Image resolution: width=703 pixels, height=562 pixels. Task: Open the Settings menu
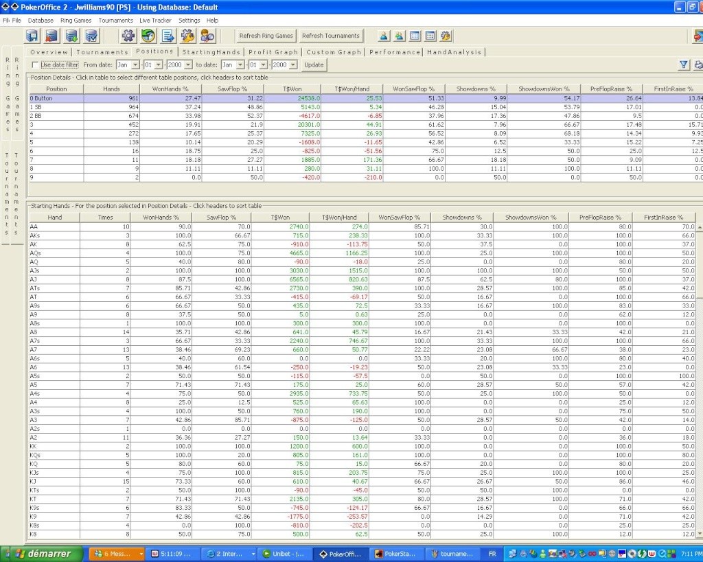point(189,20)
